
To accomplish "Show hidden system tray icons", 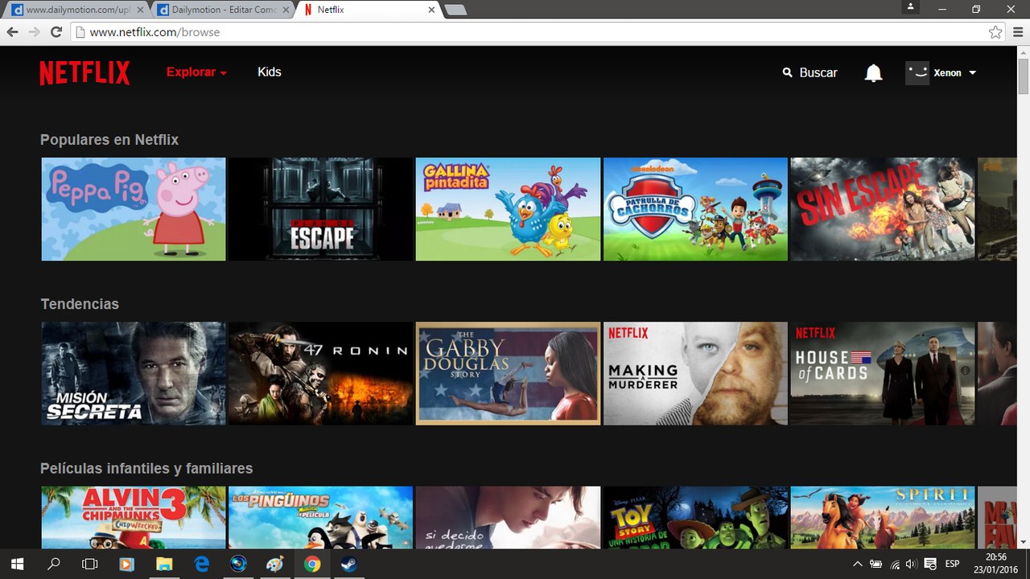I will pos(858,564).
